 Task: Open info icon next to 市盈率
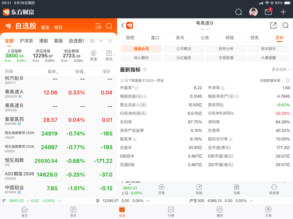click(x=137, y=88)
